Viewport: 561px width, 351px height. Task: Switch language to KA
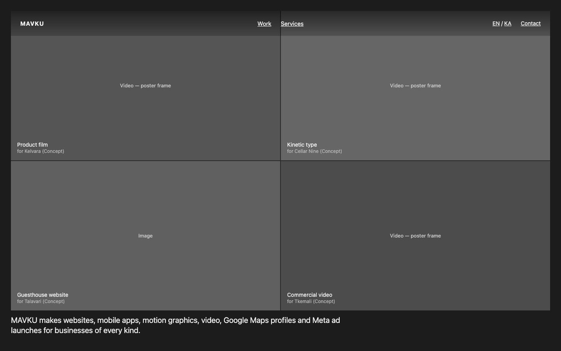[508, 23]
